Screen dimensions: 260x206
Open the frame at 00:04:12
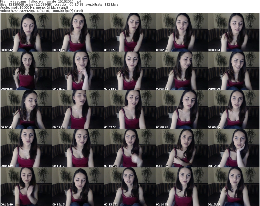pos(78,71)
